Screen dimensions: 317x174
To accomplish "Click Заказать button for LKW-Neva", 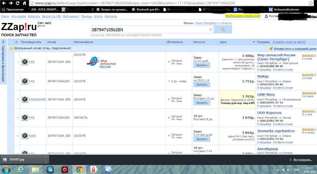I will pos(202,103).
